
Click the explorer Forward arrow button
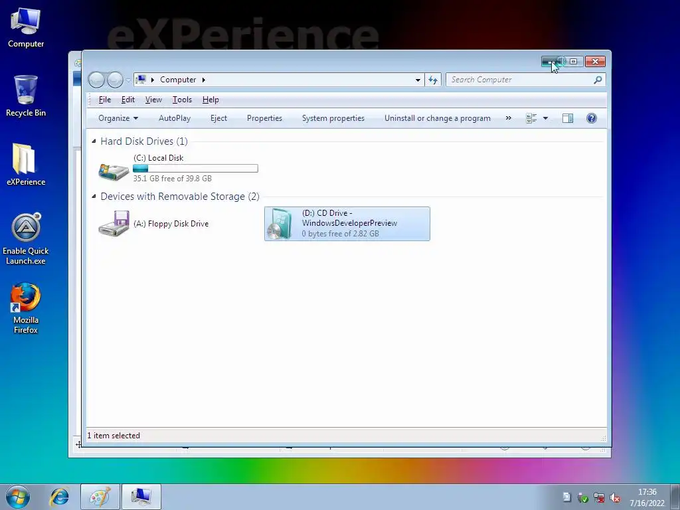tap(115, 80)
